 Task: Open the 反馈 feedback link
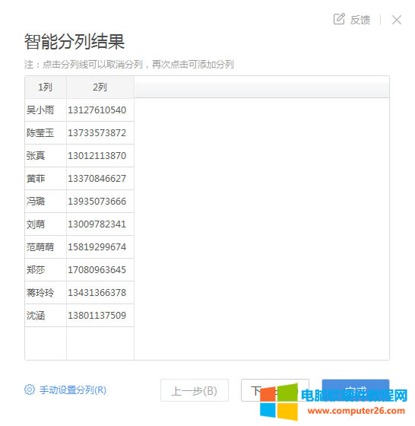pyautogui.click(x=360, y=20)
